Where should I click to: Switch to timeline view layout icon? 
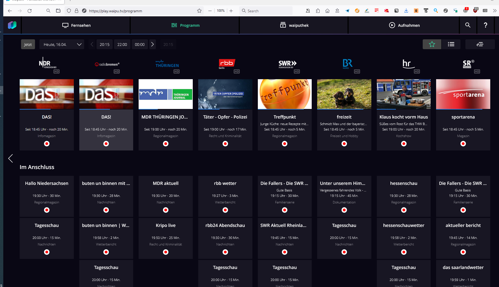pyautogui.click(x=480, y=44)
